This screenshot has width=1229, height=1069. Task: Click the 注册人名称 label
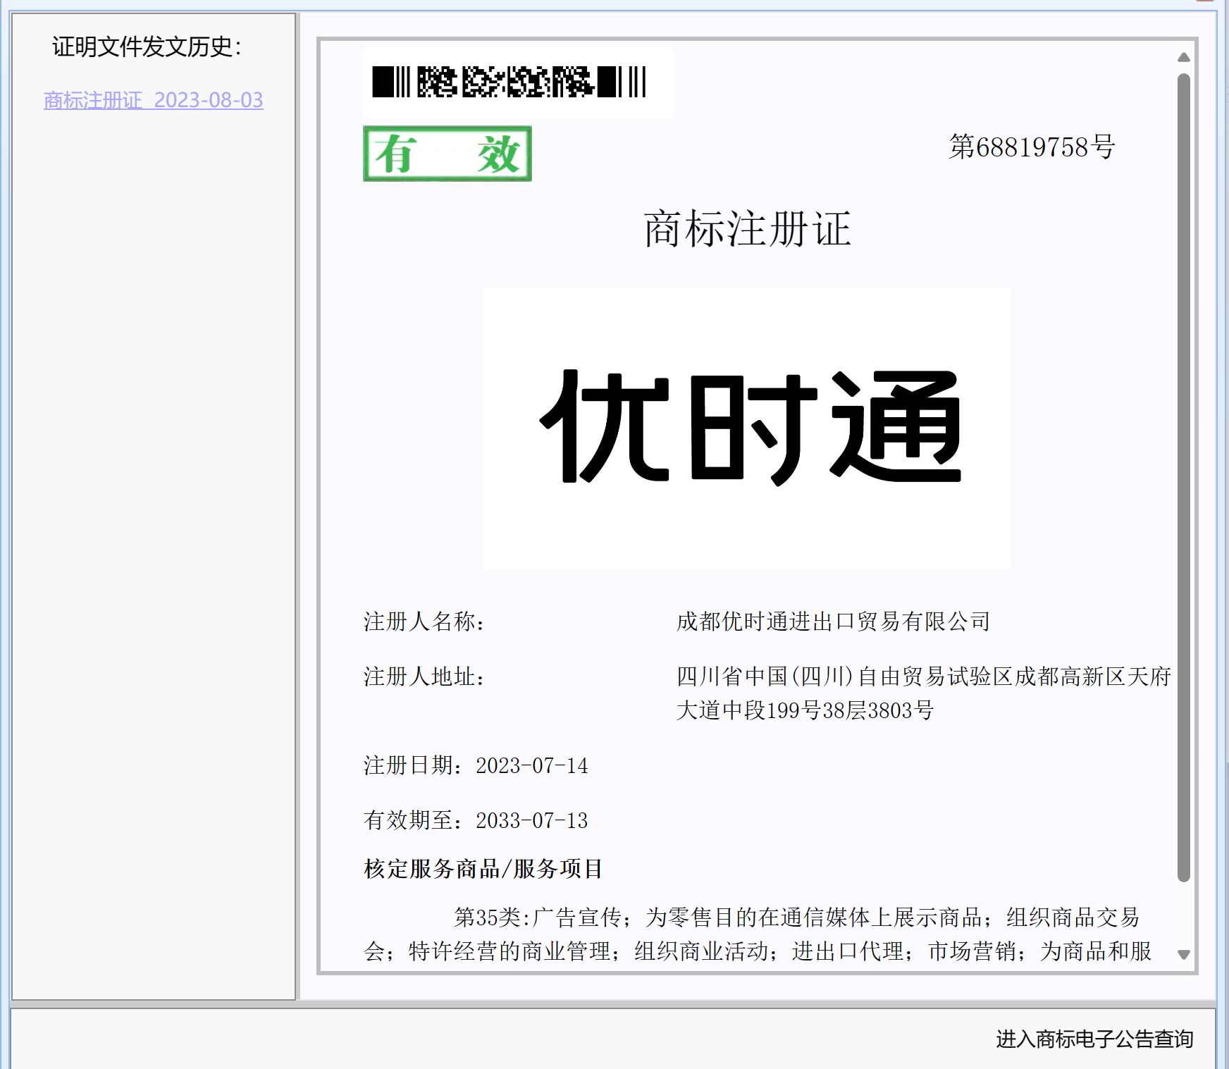424,622
